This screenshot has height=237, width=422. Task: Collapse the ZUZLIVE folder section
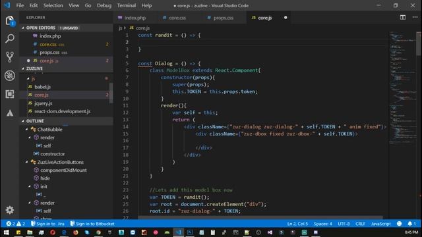(23, 68)
